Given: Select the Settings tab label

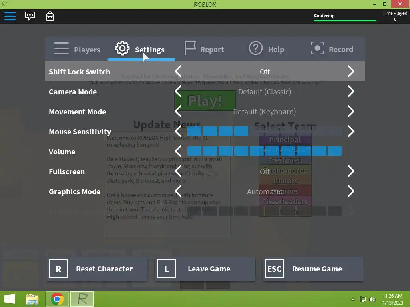Looking at the screenshot, I should click(150, 50).
